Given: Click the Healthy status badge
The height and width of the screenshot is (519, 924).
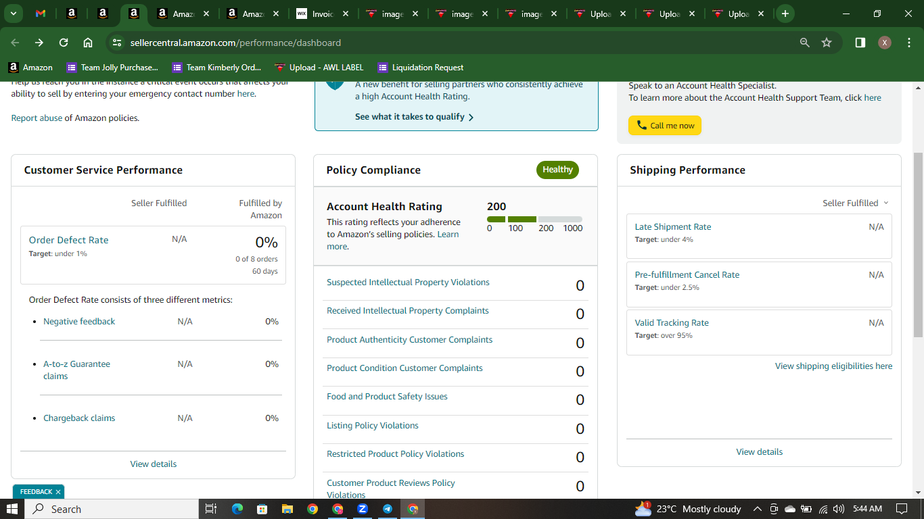Looking at the screenshot, I should (557, 170).
